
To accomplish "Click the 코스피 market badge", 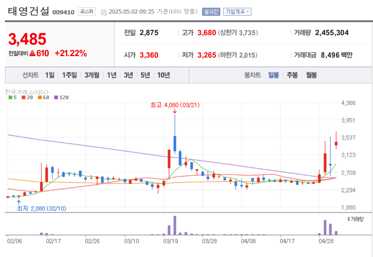I will tap(87, 12).
